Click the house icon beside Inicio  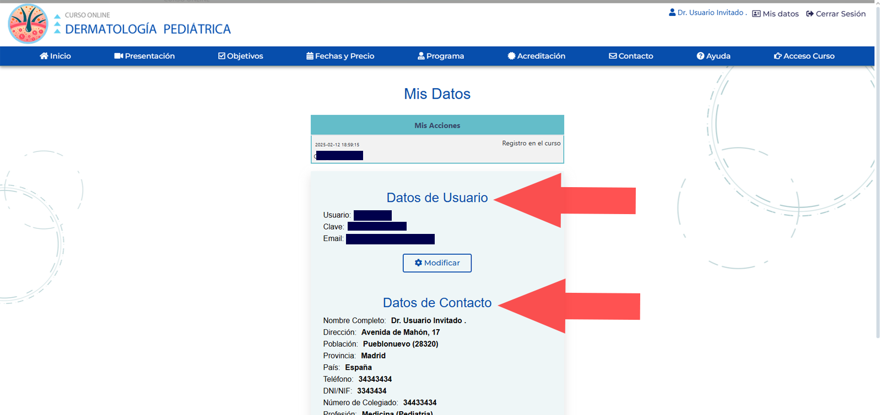point(44,56)
